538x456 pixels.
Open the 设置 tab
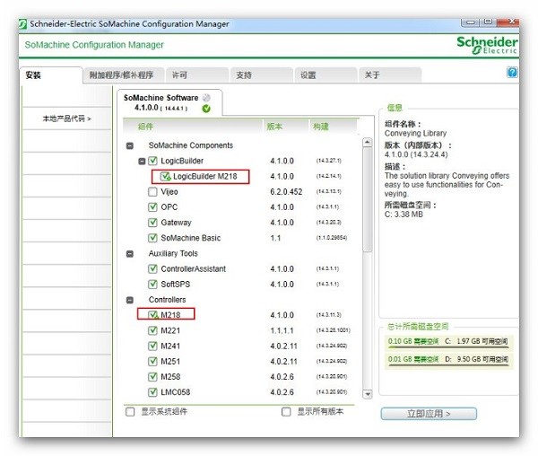(325, 75)
